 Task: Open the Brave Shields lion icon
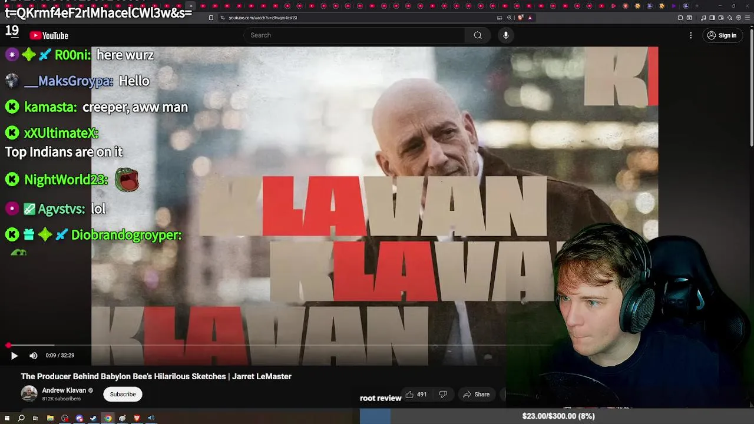[x=521, y=18]
